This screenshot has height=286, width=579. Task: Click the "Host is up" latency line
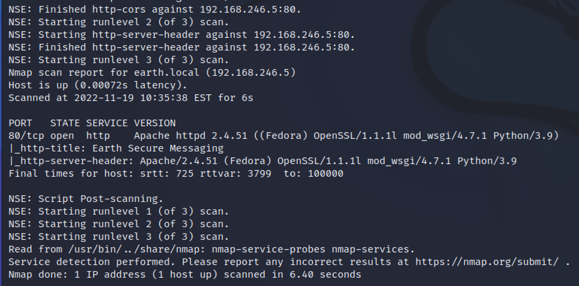click(x=98, y=85)
